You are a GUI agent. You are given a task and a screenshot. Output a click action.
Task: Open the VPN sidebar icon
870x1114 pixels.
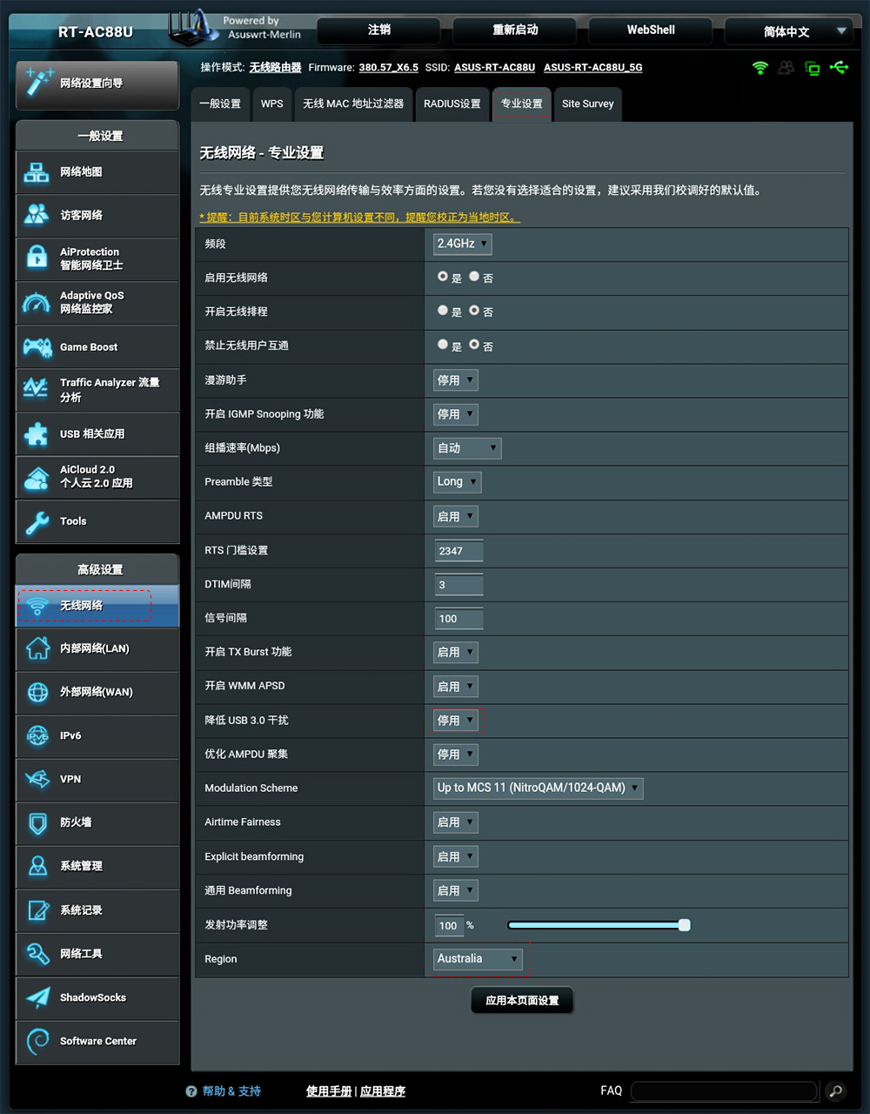[37, 779]
